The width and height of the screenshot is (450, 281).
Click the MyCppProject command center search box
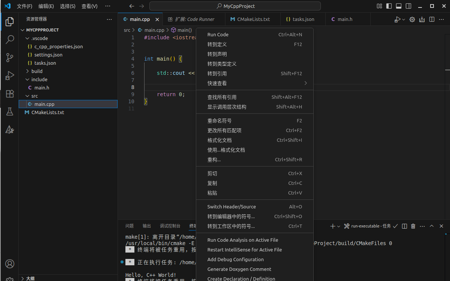[x=235, y=6]
